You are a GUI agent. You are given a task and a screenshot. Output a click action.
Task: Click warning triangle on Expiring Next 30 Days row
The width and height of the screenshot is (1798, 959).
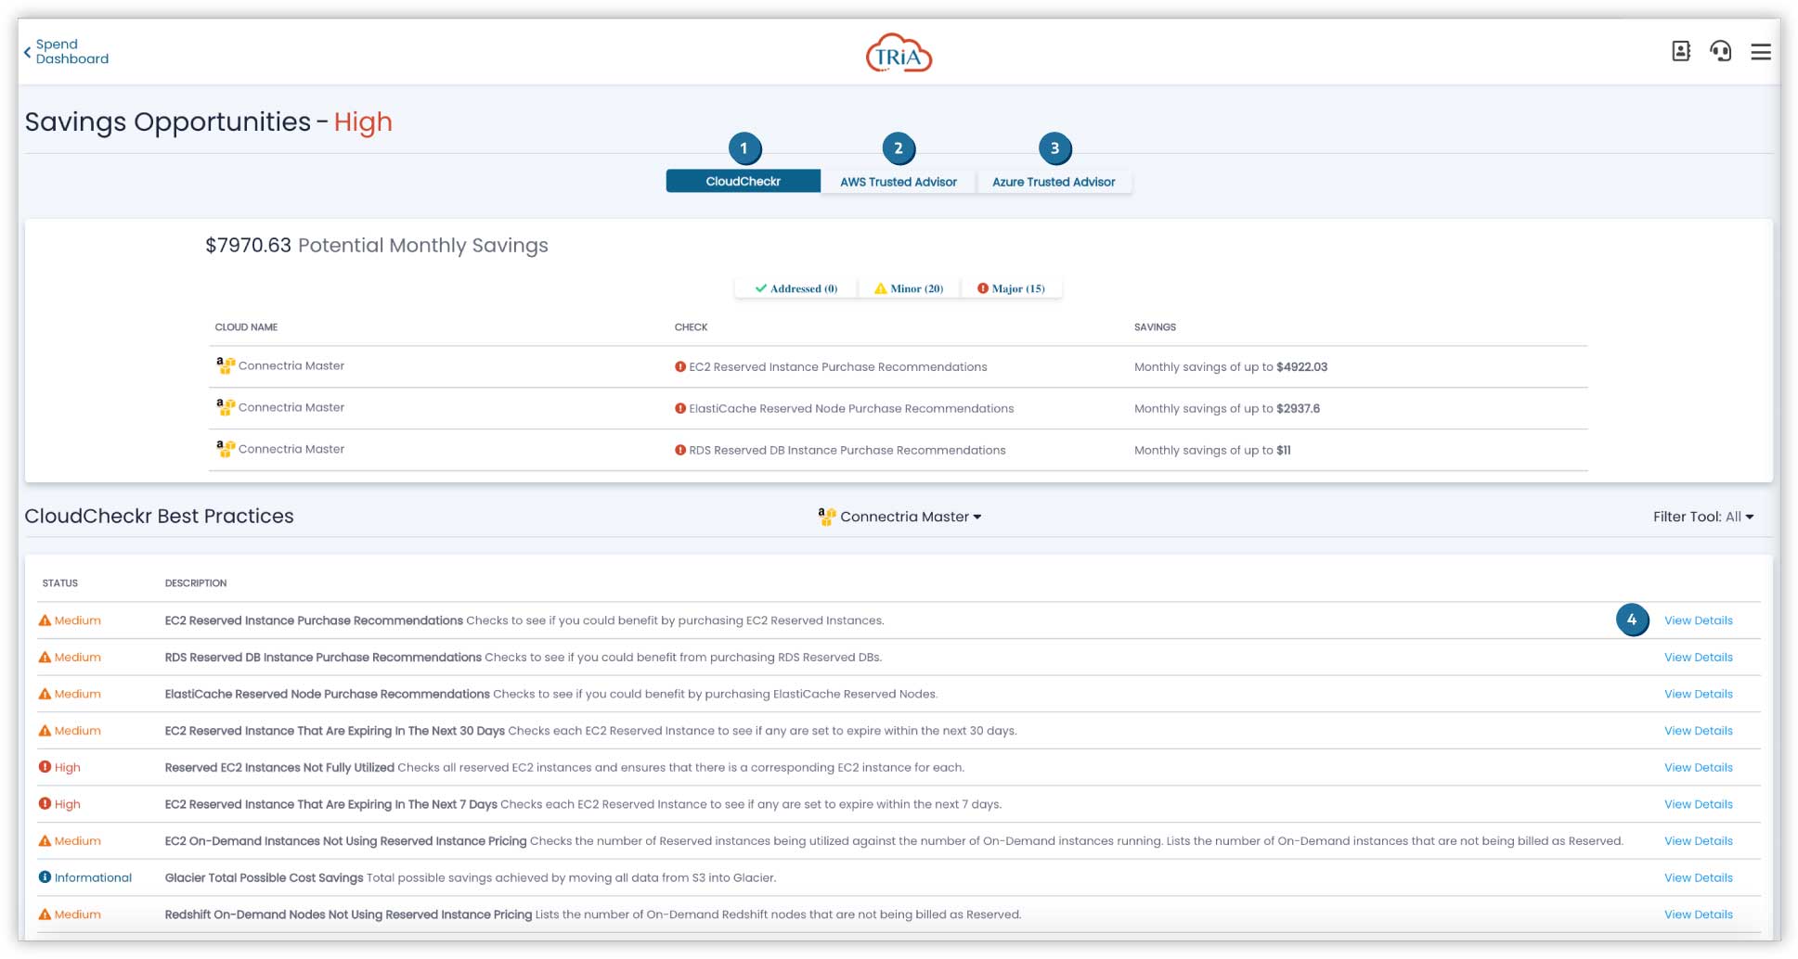pyautogui.click(x=45, y=731)
